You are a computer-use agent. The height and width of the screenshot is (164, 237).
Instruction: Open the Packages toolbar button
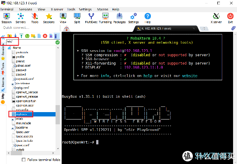point(119,18)
